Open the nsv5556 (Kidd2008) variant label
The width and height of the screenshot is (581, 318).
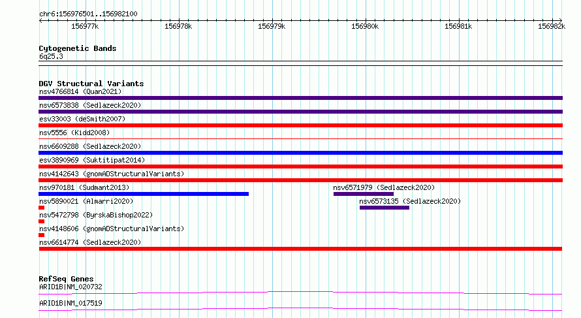tap(74, 133)
